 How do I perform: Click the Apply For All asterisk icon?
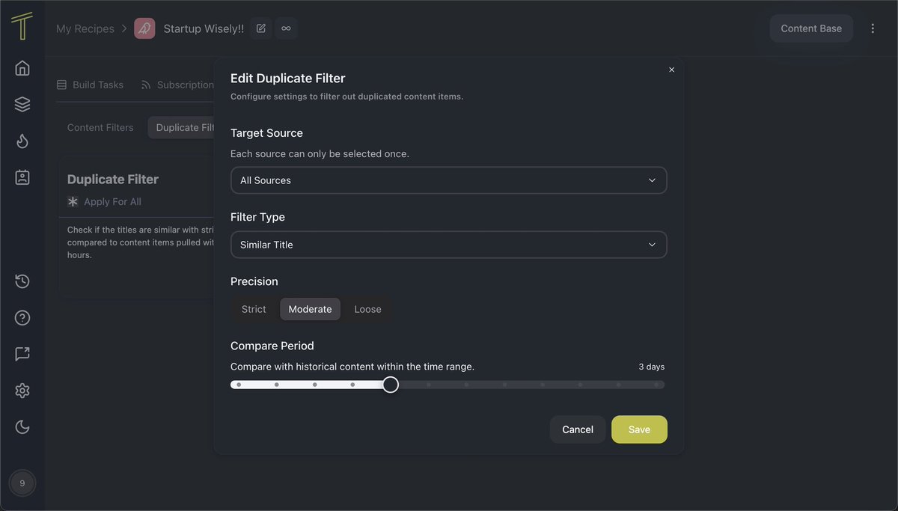click(73, 201)
